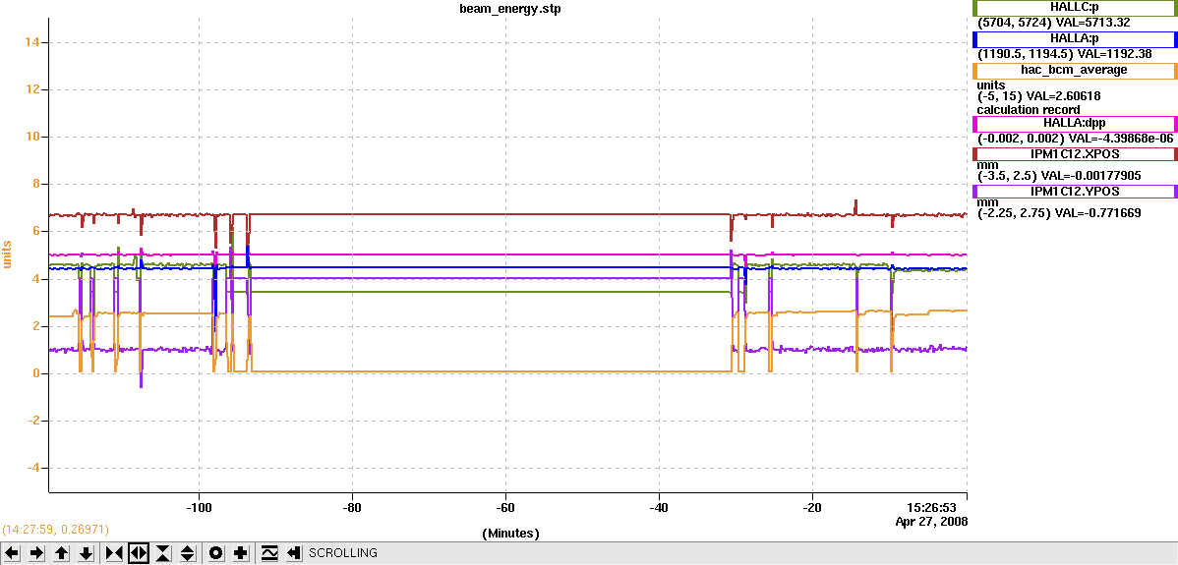Viewport: 1178px width, 565px height.
Task: Click the -4 tick label on the units axis
Action: click(x=31, y=468)
